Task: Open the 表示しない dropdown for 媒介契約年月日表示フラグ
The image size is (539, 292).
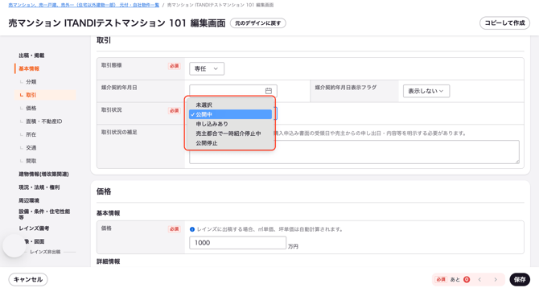Action: (426, 91)
